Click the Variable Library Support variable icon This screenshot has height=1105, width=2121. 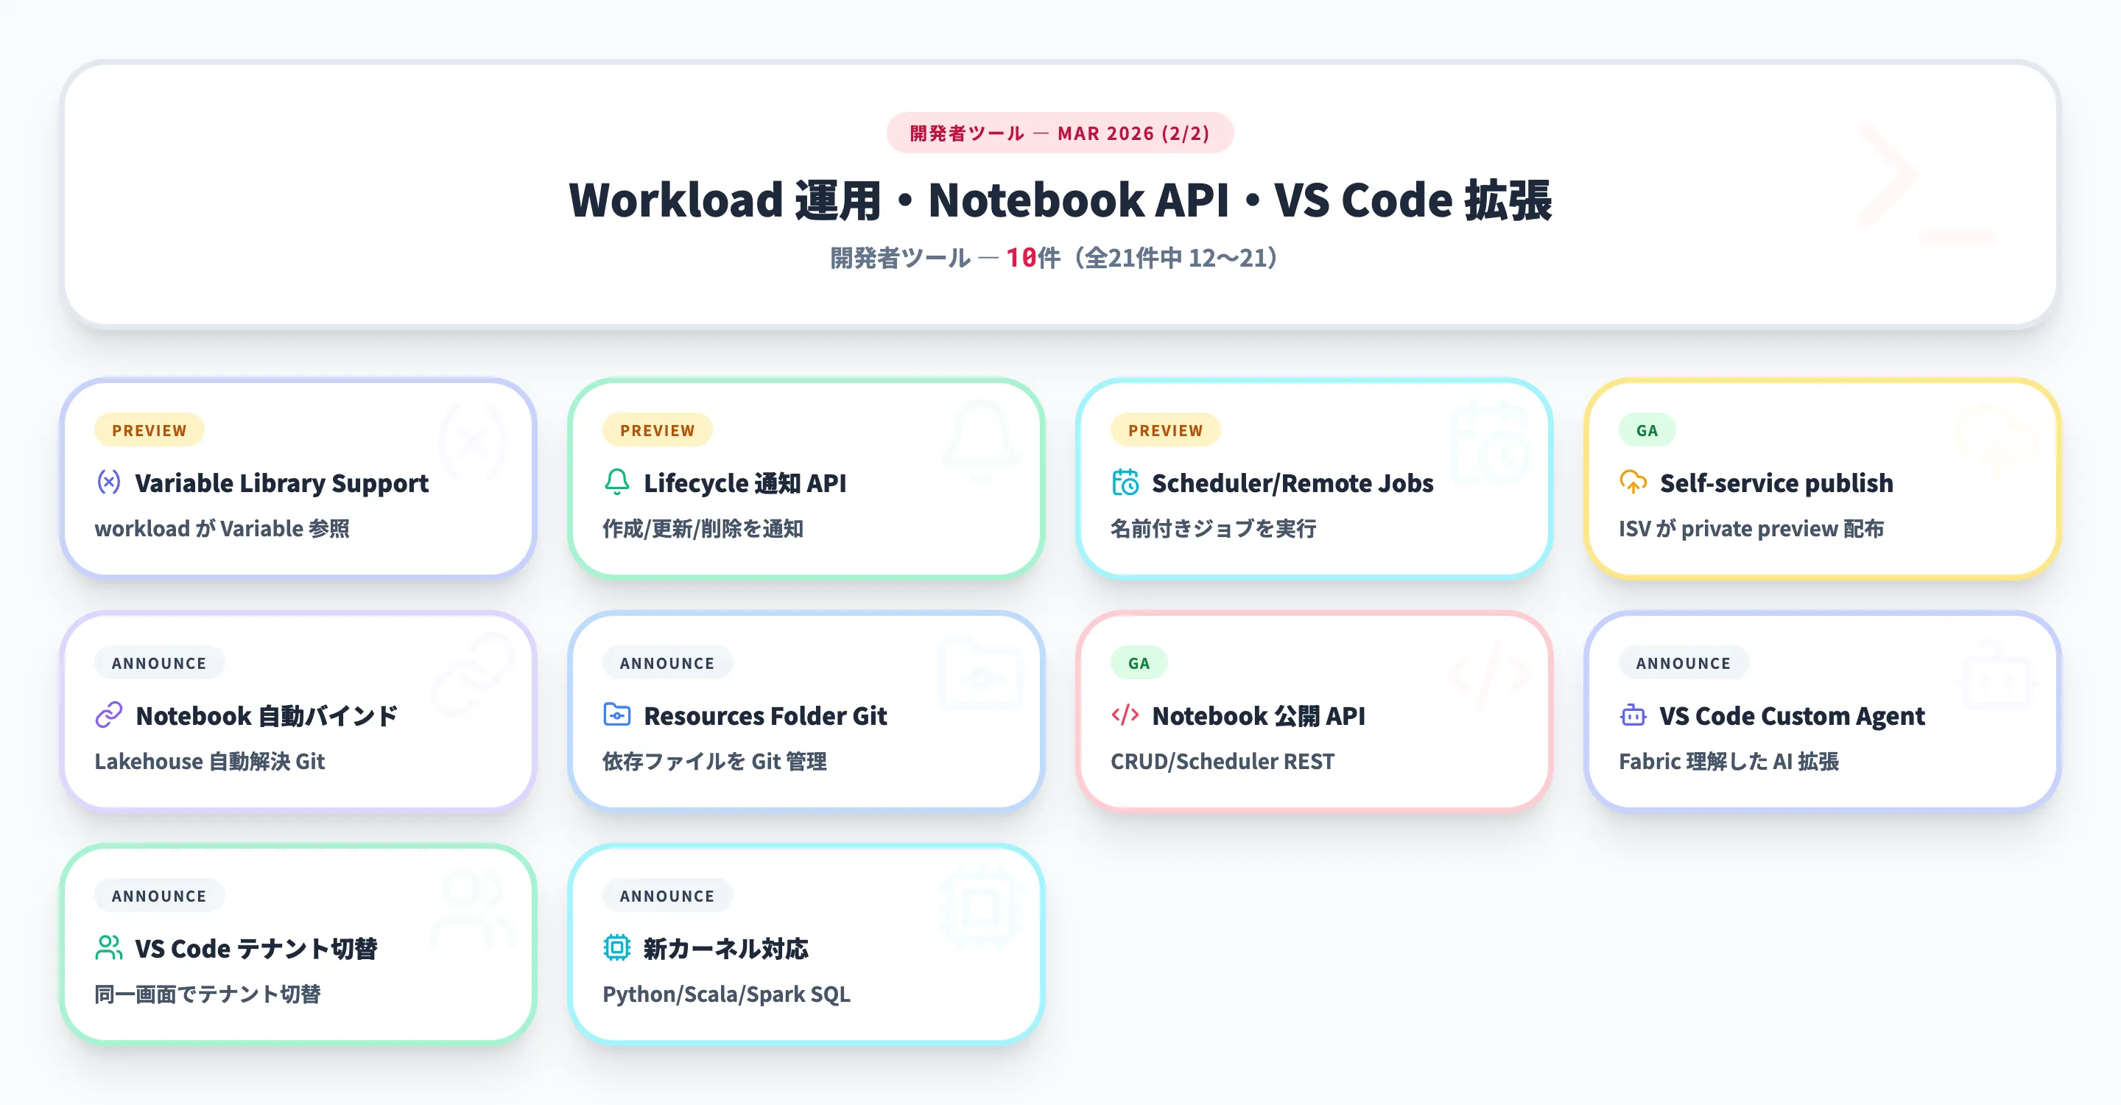(109, 482)
